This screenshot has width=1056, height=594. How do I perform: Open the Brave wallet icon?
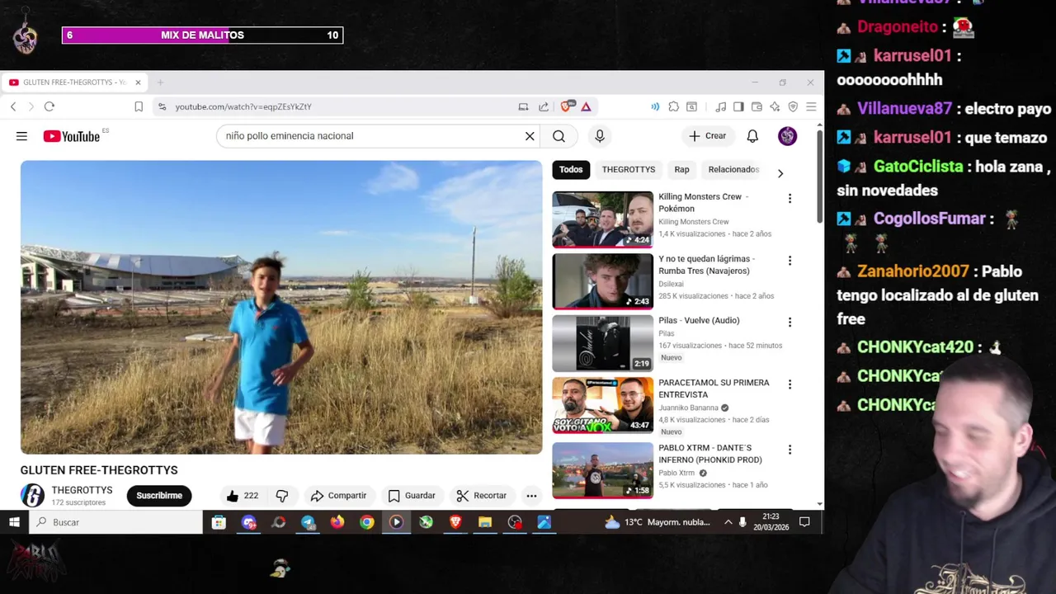[757, 106]
